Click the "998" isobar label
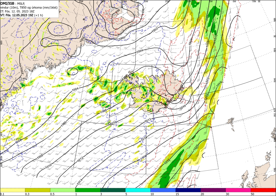 (x=143, y=11)
